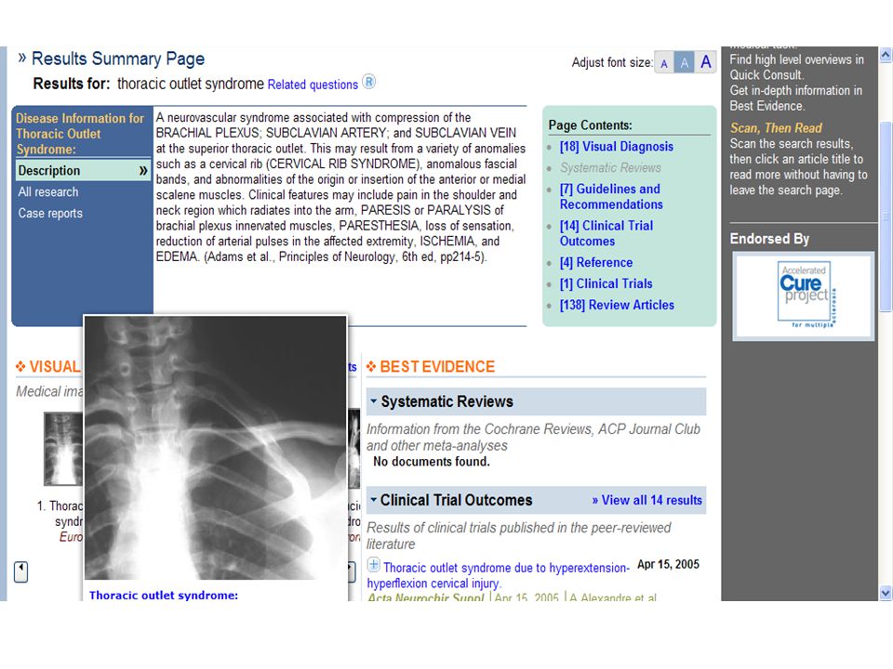Image resolution: width=893 pixels, height=669 pixels.
Task: Click the enlarged X-ray popup image
Action: coord(215,448)
